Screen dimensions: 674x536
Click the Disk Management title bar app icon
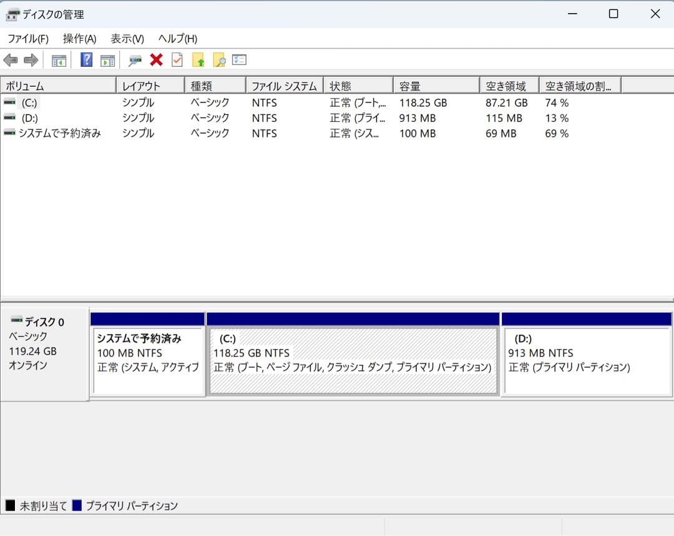(x=12, y=14)
